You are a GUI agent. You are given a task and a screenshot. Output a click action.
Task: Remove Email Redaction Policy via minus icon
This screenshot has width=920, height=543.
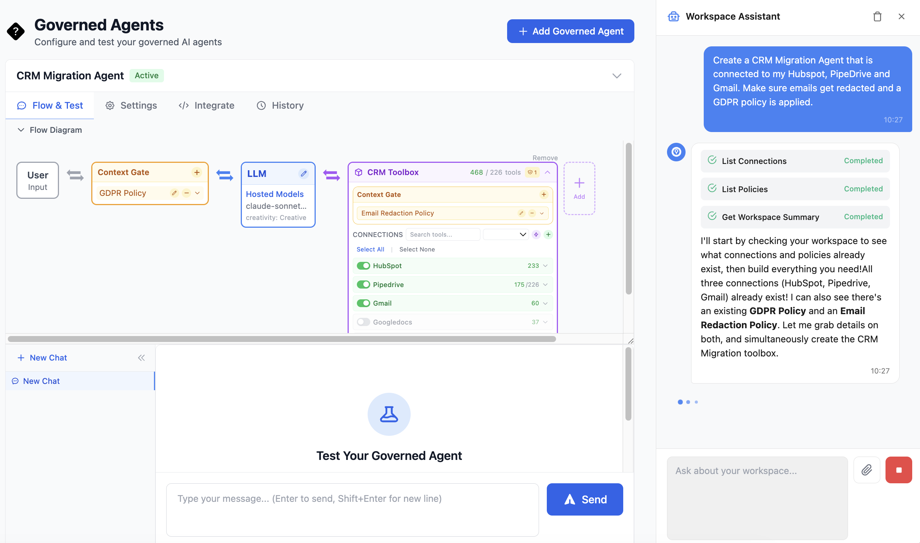point(532,213)
